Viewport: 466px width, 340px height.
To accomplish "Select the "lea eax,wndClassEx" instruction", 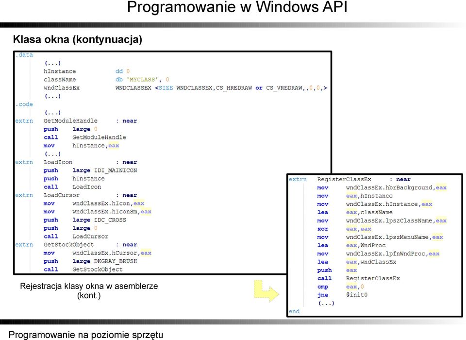I will (357, 262).
